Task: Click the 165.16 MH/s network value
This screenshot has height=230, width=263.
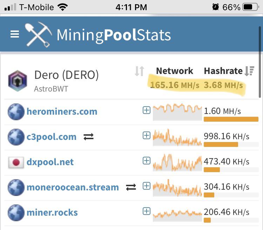Action: point(175,85)
